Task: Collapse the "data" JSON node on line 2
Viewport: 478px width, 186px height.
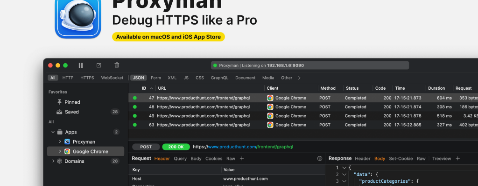Action: point(344,174)
